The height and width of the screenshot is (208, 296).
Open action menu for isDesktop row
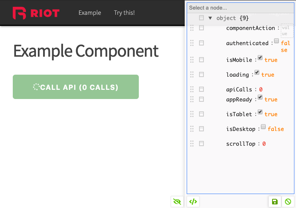pyautogui.click(x=201, y=129)
